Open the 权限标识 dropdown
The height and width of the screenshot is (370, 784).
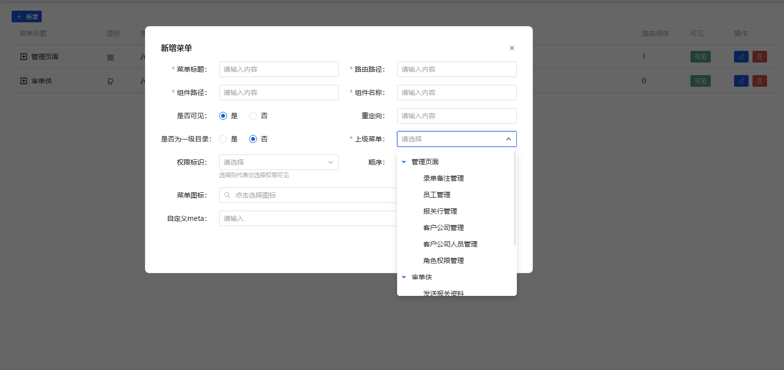(279, 162)
